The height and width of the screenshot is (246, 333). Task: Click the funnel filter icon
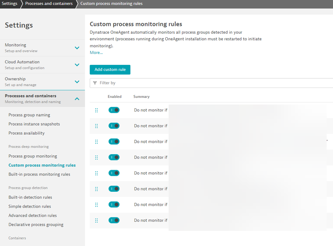[x=95, y=83]
